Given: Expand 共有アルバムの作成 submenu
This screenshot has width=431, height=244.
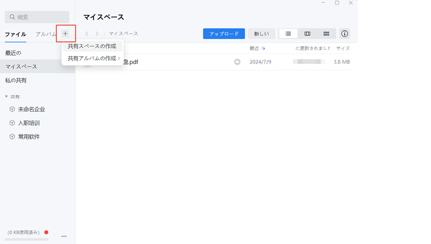Looking at the screenshot, I should click(x=93, y=59).
